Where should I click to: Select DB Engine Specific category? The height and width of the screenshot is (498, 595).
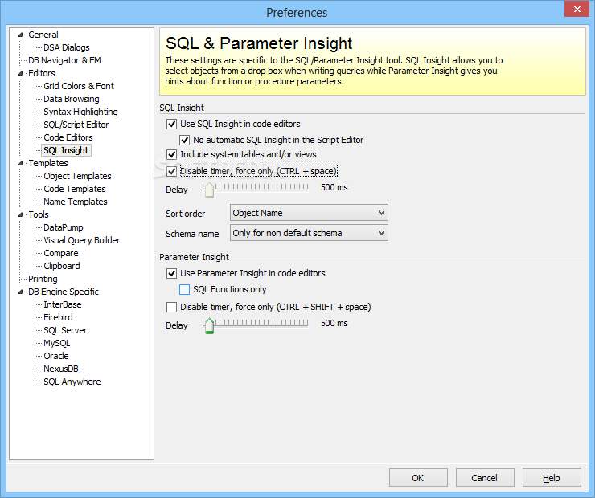(63, 292)
